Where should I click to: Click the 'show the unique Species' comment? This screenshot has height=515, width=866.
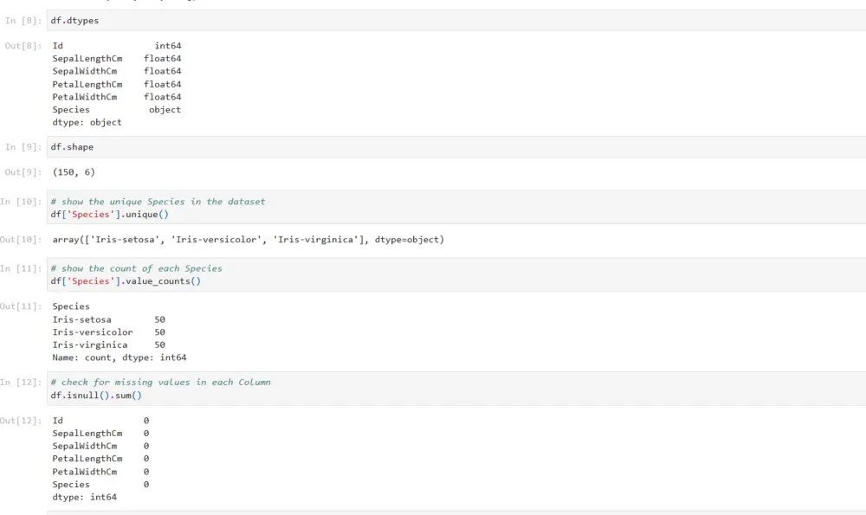158,202
